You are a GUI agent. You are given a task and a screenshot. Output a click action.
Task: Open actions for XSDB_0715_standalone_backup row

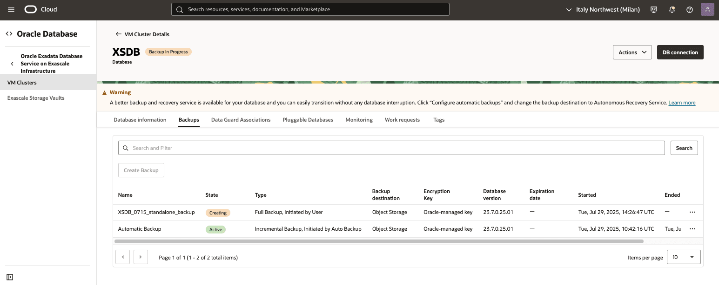pos(692,212)
